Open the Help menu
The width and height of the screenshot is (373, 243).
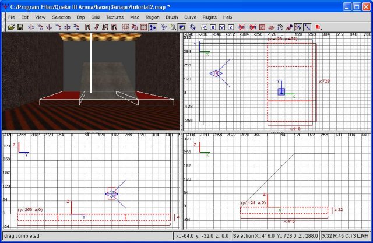tap(227, 17)
